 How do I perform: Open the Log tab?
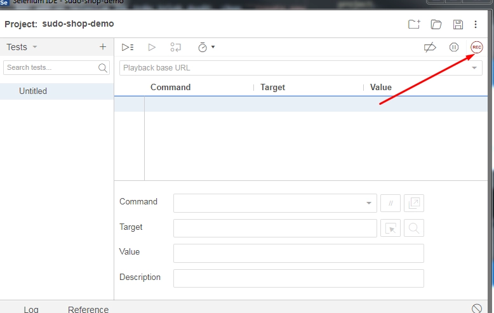[31, 309]
